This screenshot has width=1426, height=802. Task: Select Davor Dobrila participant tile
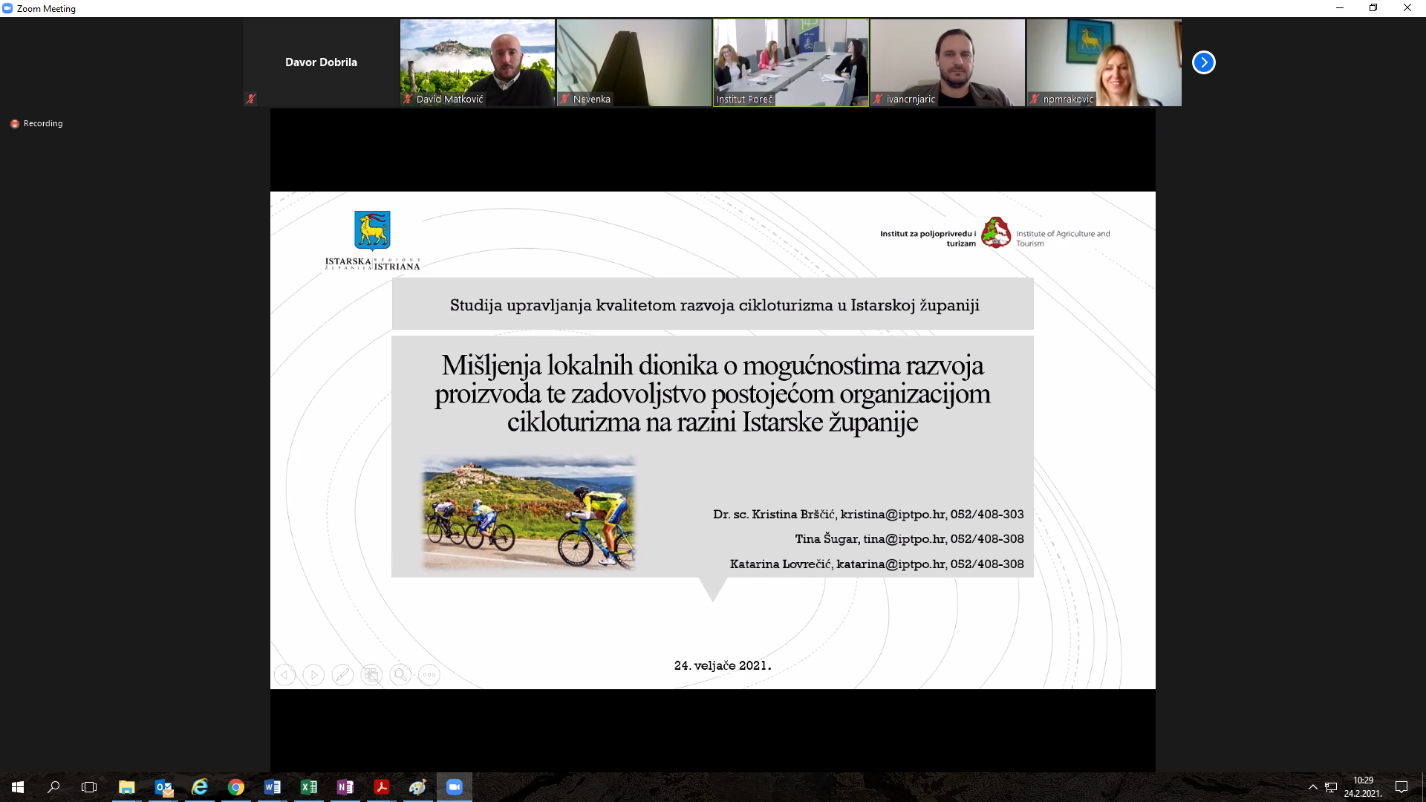(x=321, y=62)
